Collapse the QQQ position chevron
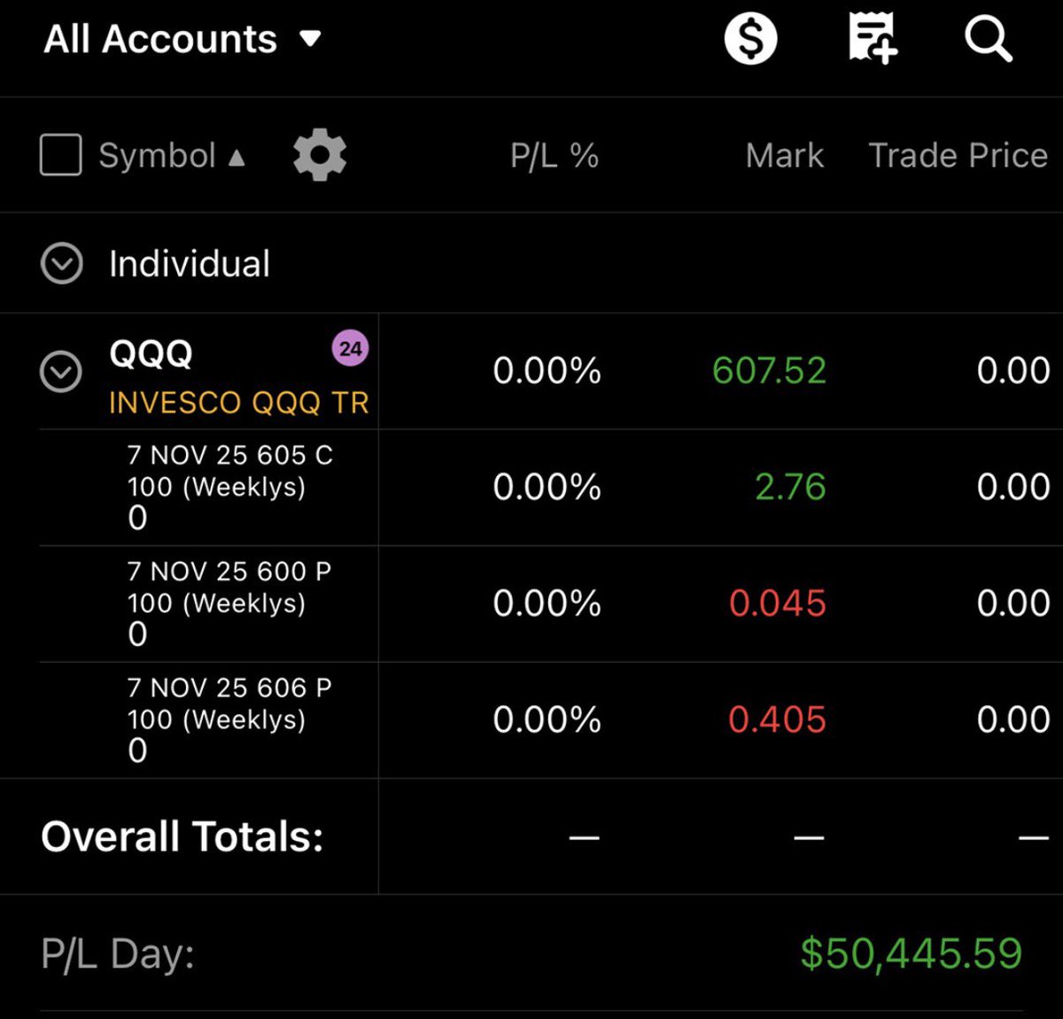This screenshot has height=1019, width=1063. coord(61,371)
